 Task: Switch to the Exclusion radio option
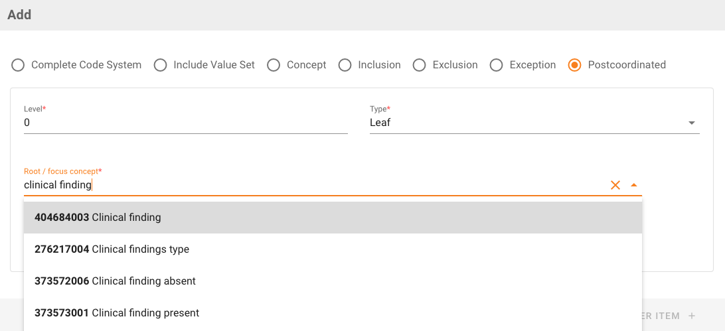[419, 65]
